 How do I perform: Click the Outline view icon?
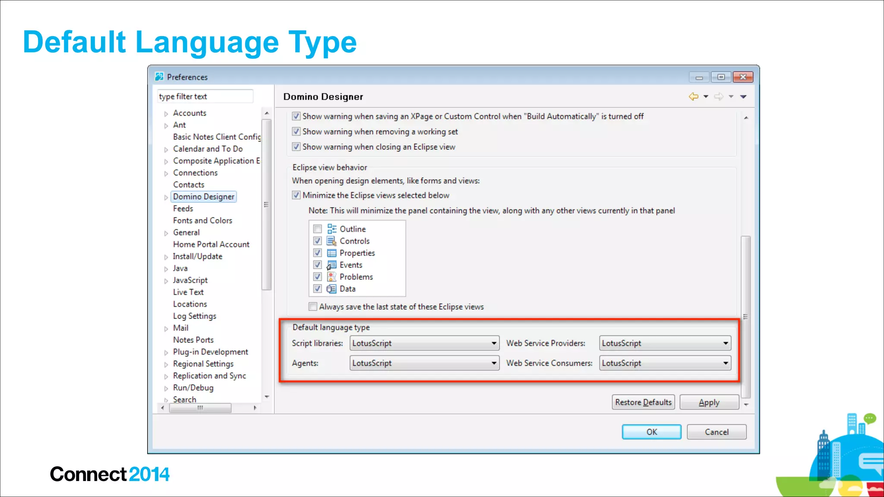tap(331, 229)
